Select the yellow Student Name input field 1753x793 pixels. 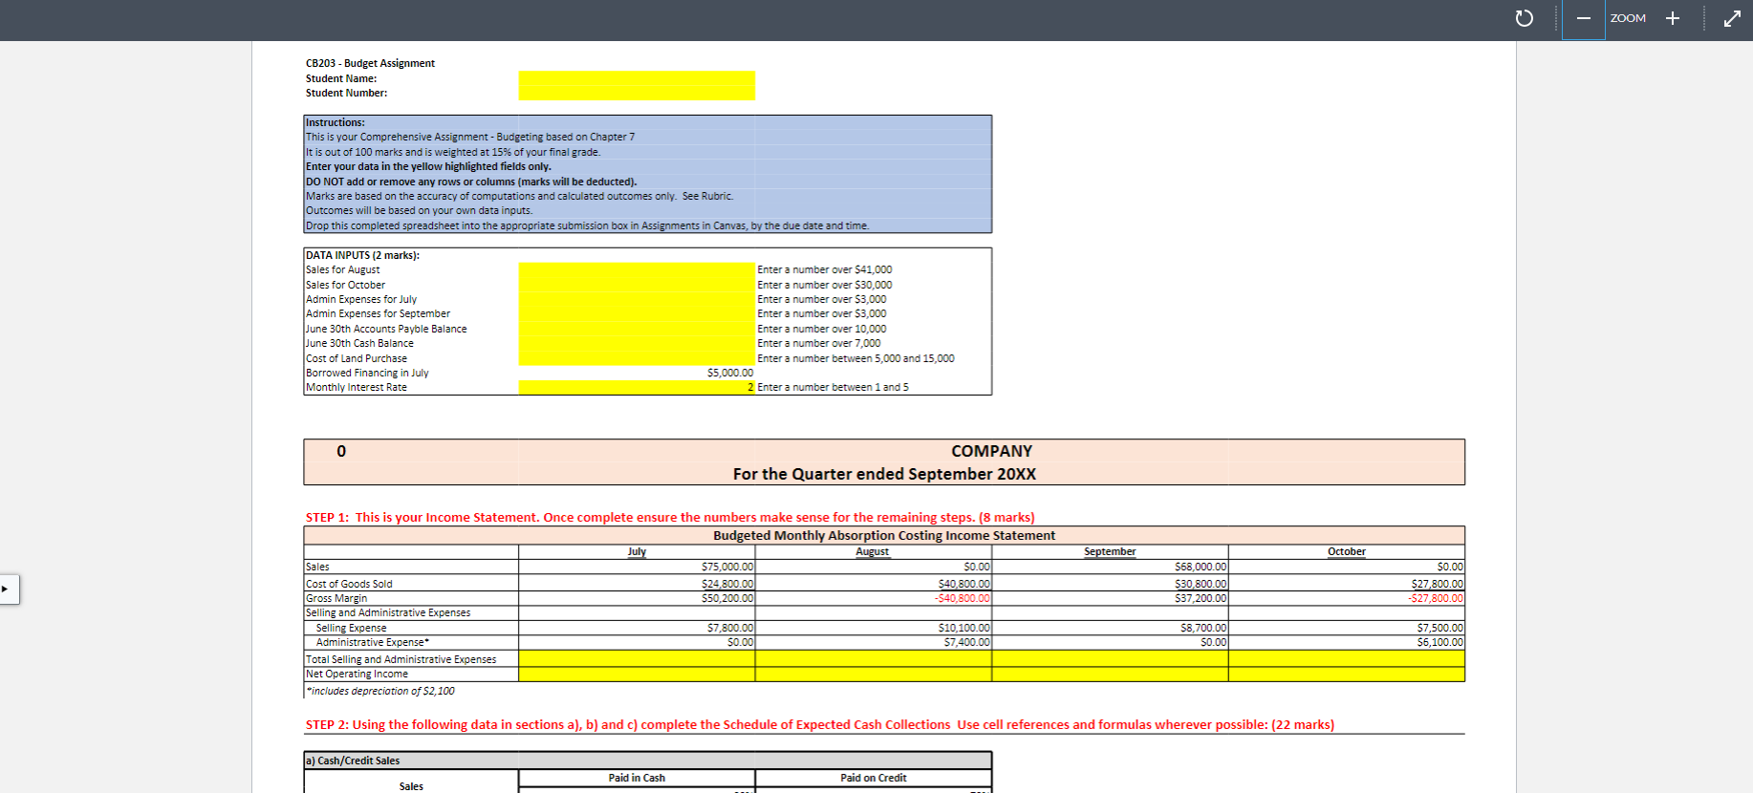[x=637, y=78]
